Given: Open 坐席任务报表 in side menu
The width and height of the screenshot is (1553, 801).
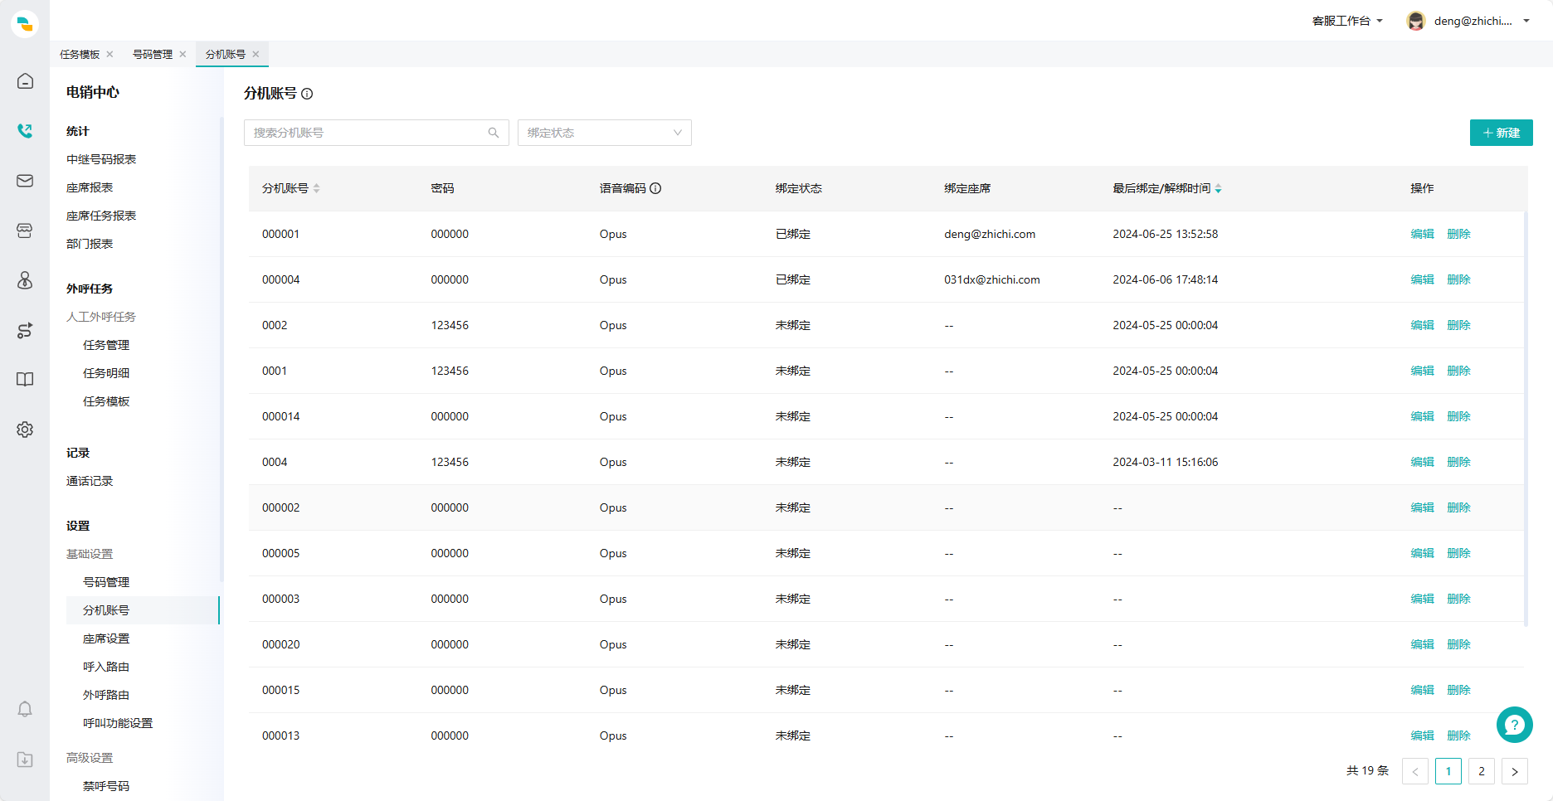Looking at the screenshot, I should point(101,216).
